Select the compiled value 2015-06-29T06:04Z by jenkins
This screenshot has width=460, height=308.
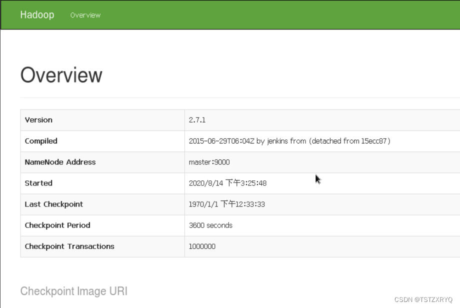(x=289, y=141)
